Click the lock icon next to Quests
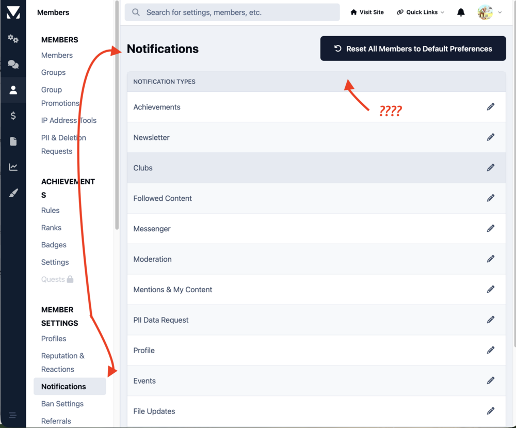The height and width of the screenshot is (428, 516). tap(70, 279)
